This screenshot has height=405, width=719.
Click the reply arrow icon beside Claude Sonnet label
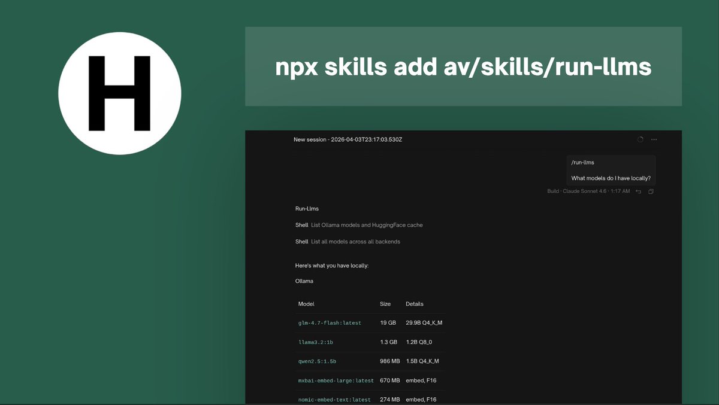tap(638, 191)
